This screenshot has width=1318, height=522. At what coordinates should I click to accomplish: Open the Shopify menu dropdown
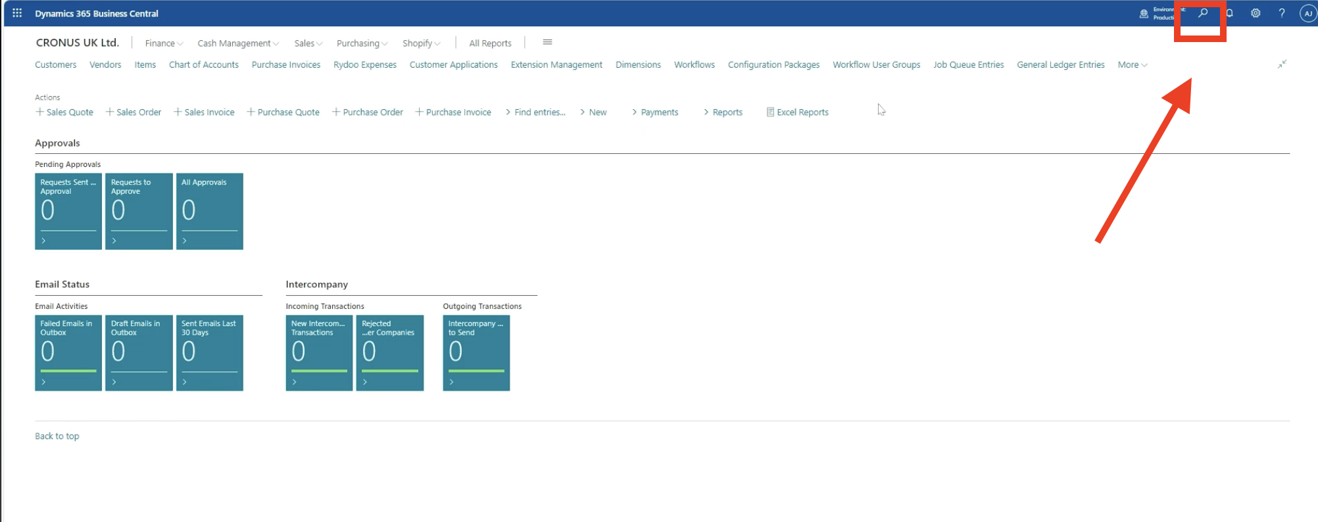click(x=422, y=43)
